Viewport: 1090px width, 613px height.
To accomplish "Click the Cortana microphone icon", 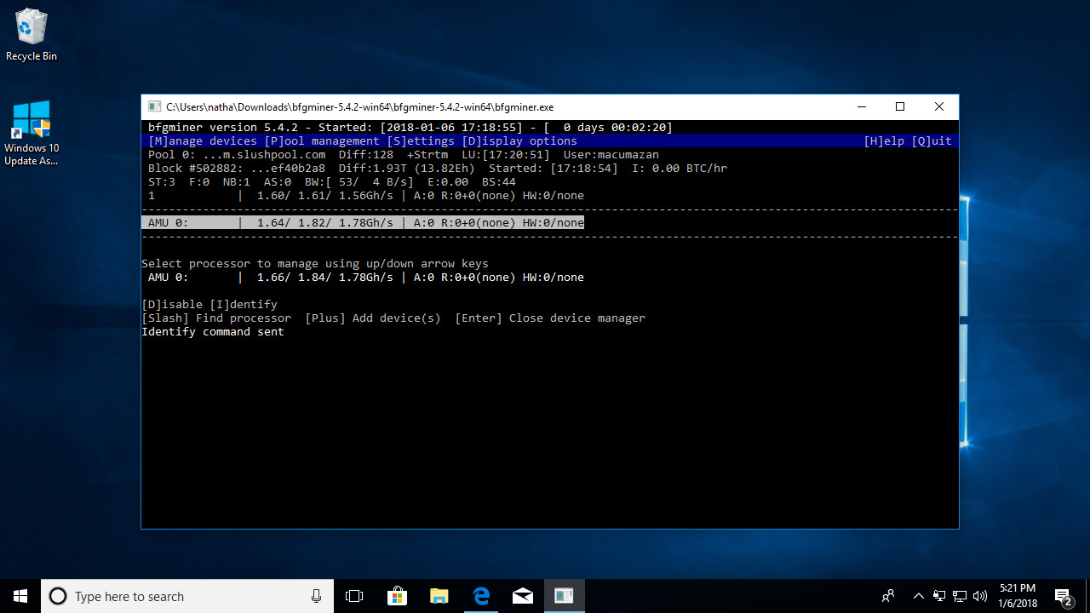I will [316, 596].
